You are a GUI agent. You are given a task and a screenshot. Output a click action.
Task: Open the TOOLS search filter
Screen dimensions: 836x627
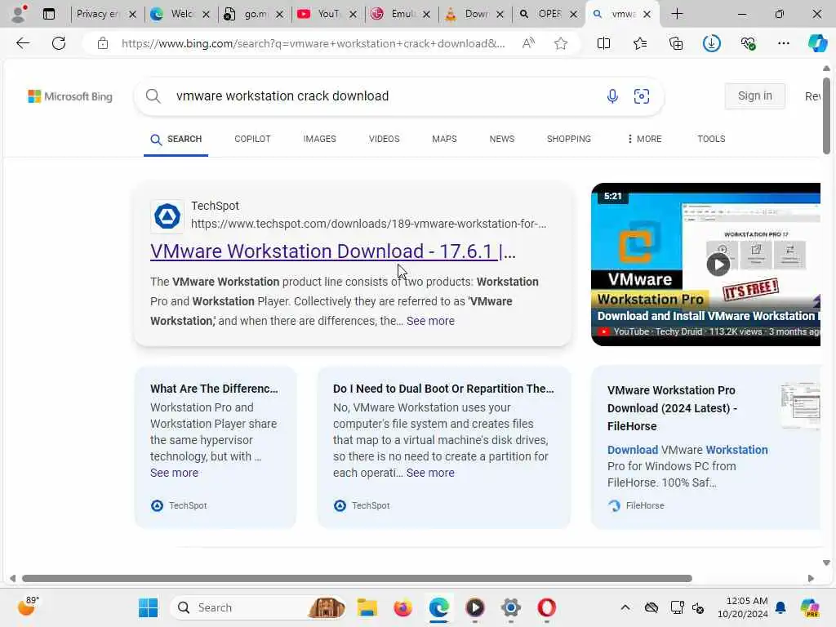711,139
